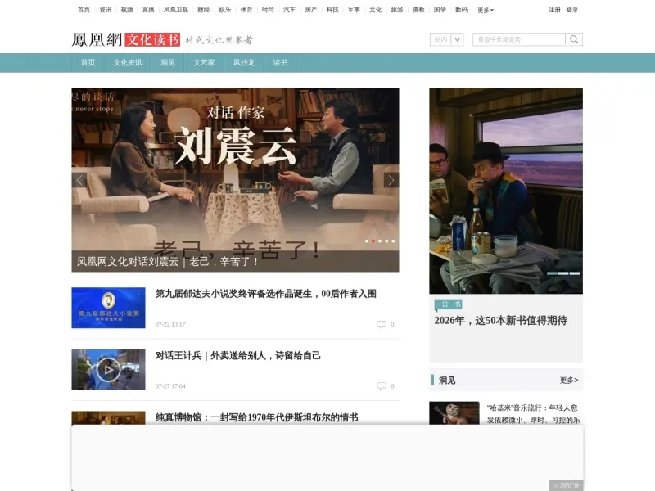Open the "哈基米"音乐流行 article text
Image resolution: width=655 pixels, height=491 pixels.
533,414
